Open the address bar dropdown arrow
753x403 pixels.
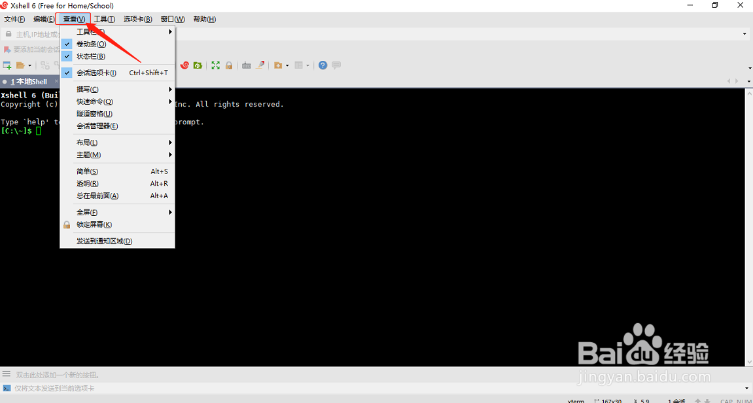745,34
